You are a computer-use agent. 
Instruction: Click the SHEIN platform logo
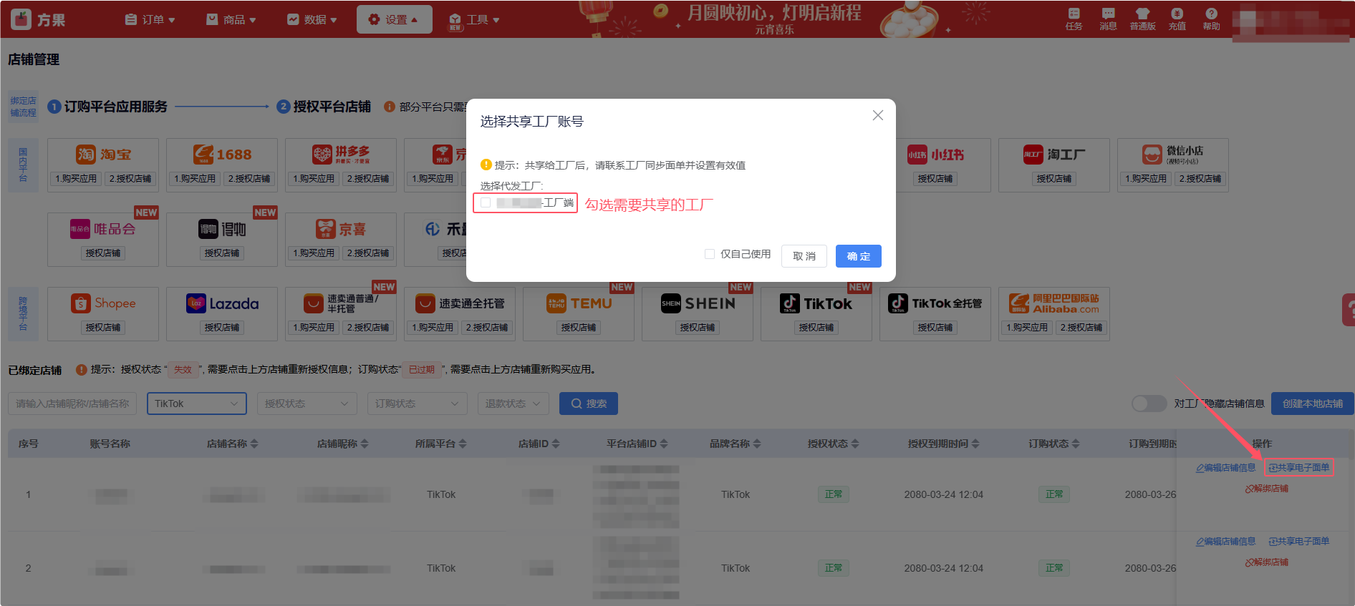coord(698,303)
